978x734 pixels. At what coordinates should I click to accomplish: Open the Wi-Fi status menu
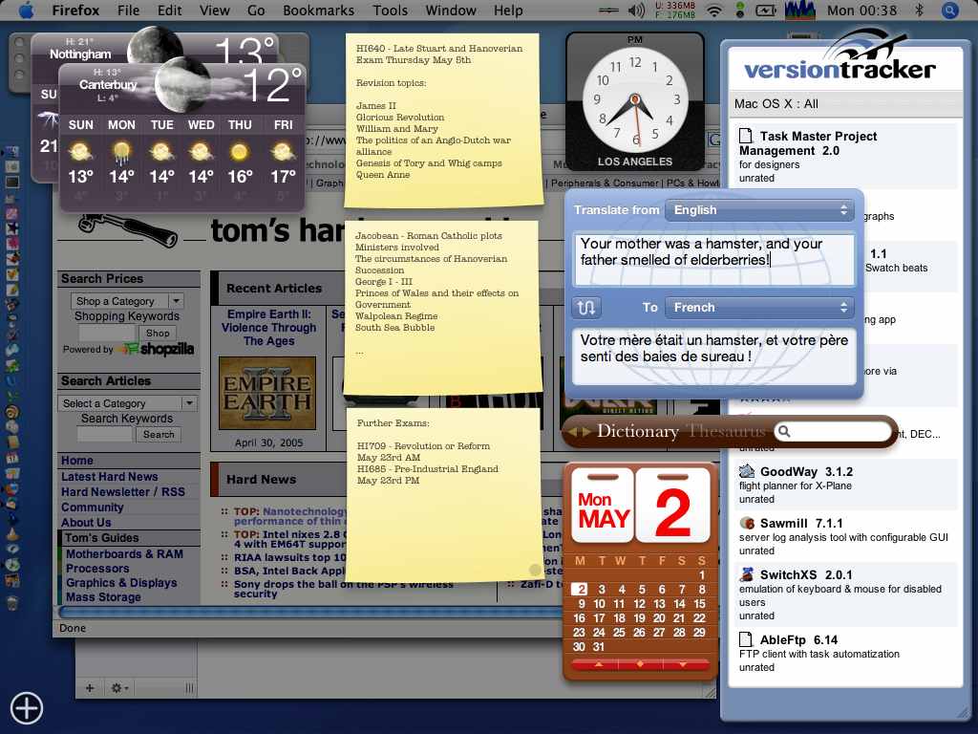click(714, 10)
